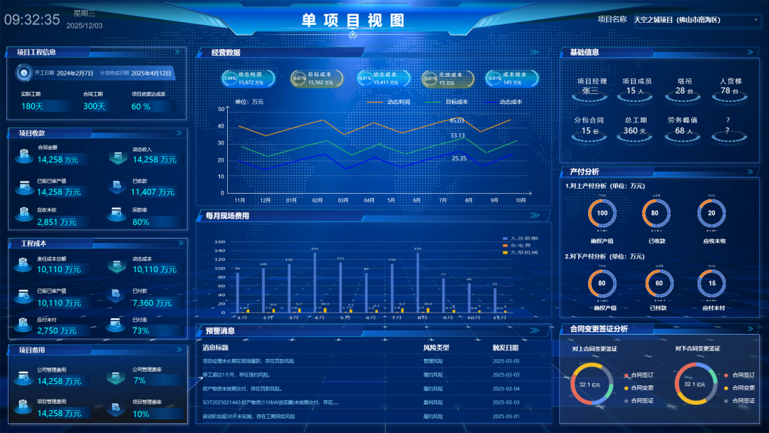The width and height of the screenshot is (769, 433).
Task: Toggle 目标成本 legend in line chart
Action: [446, 102]
